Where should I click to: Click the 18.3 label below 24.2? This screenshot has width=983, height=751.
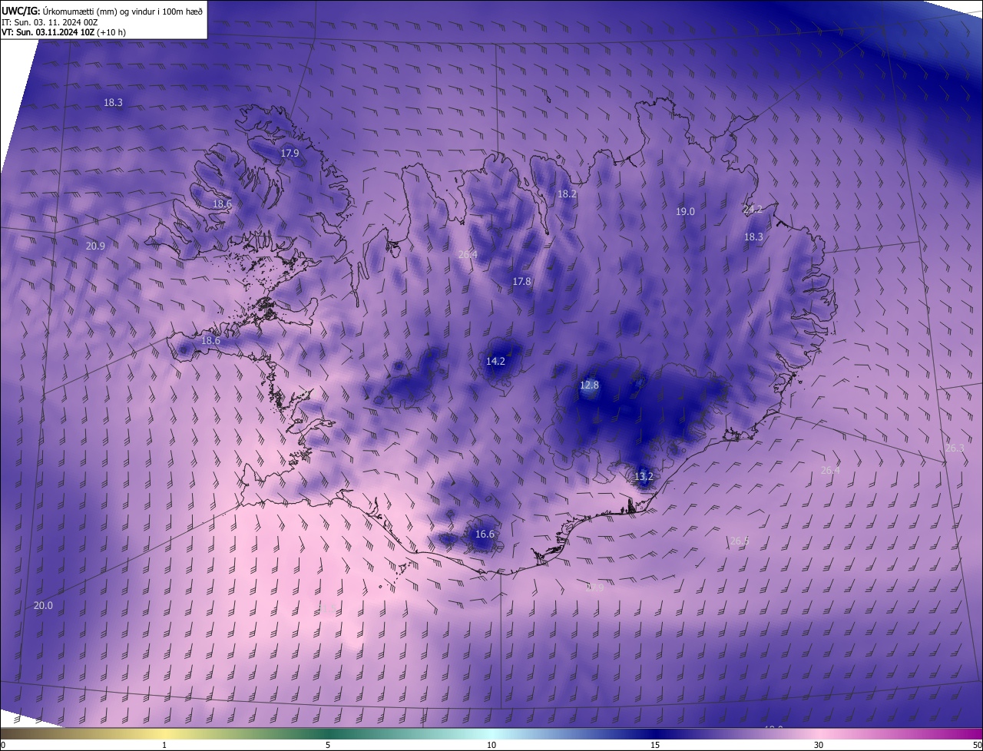tap(753, 237)
